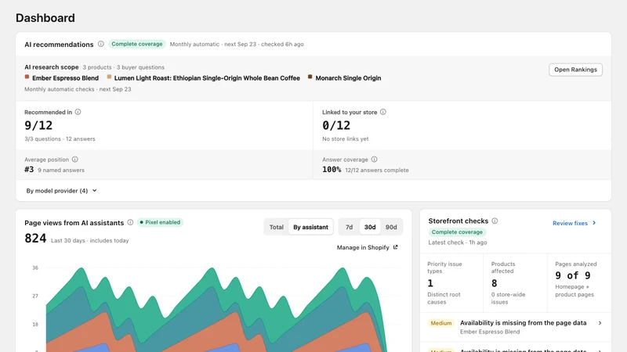Click external link icon next to Manage in Shopify
This screenshot has width=627, height=352.
point(396,247)
